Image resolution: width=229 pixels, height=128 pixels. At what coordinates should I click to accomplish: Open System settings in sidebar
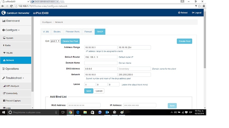point(16,38)
